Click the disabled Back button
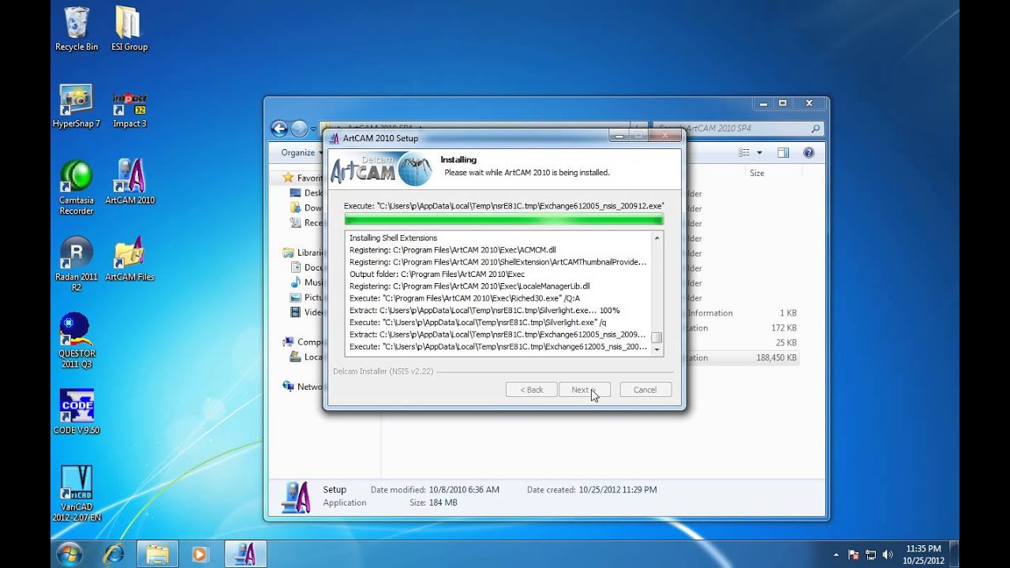Viewport: 1010px width, 568px height. click(531, 390)
